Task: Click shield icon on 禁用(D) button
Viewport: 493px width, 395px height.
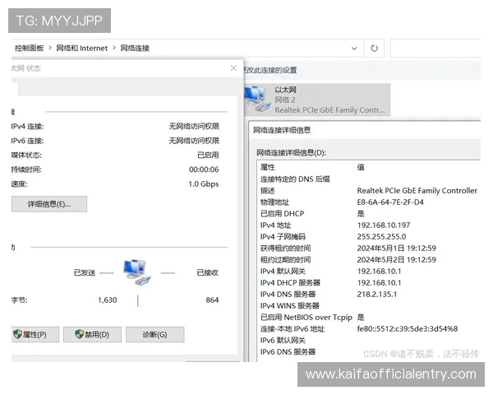Action: coord(79,334)
